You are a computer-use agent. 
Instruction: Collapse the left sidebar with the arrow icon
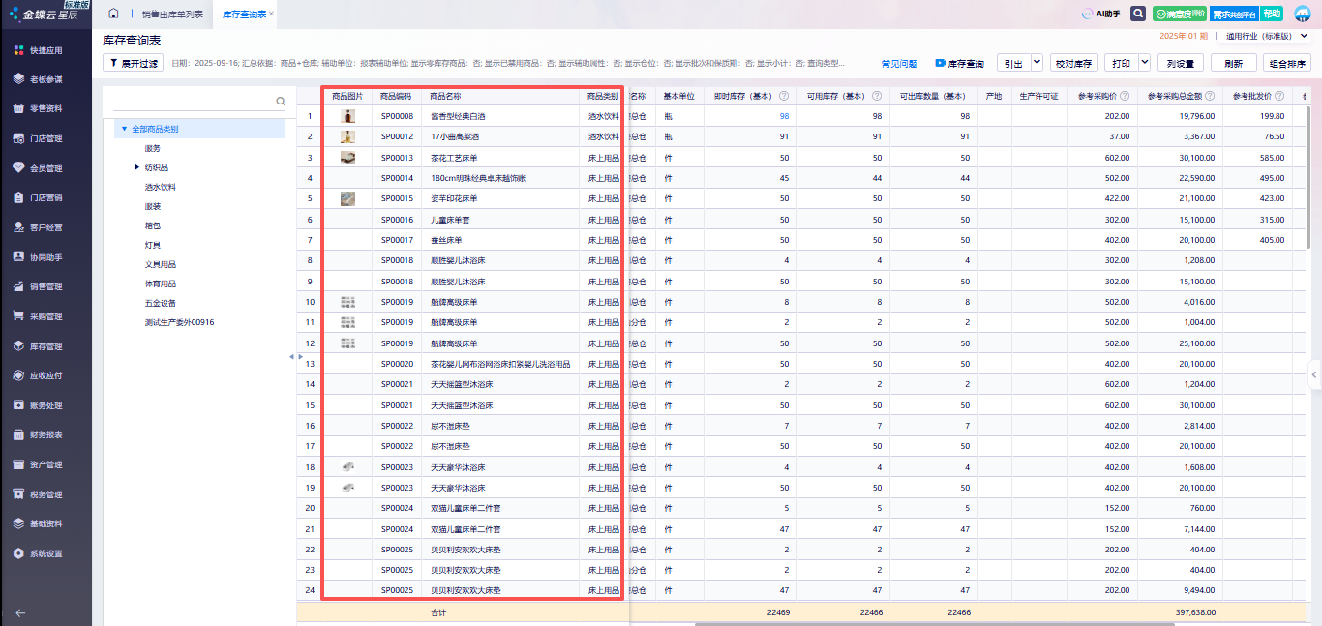[21, 611]
